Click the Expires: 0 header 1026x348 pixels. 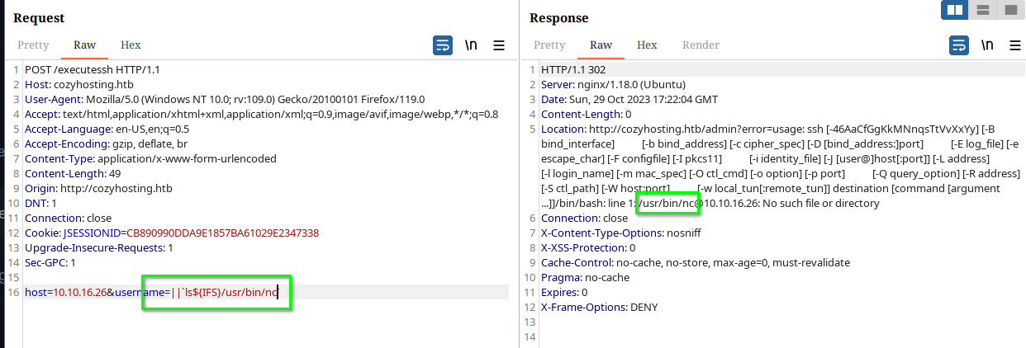click(564, 292)
